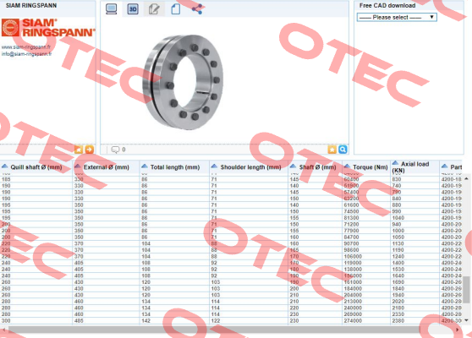Click the SIAM RINGSPANN panel title
The image size is (472, 338).
[x=31, y=5]
